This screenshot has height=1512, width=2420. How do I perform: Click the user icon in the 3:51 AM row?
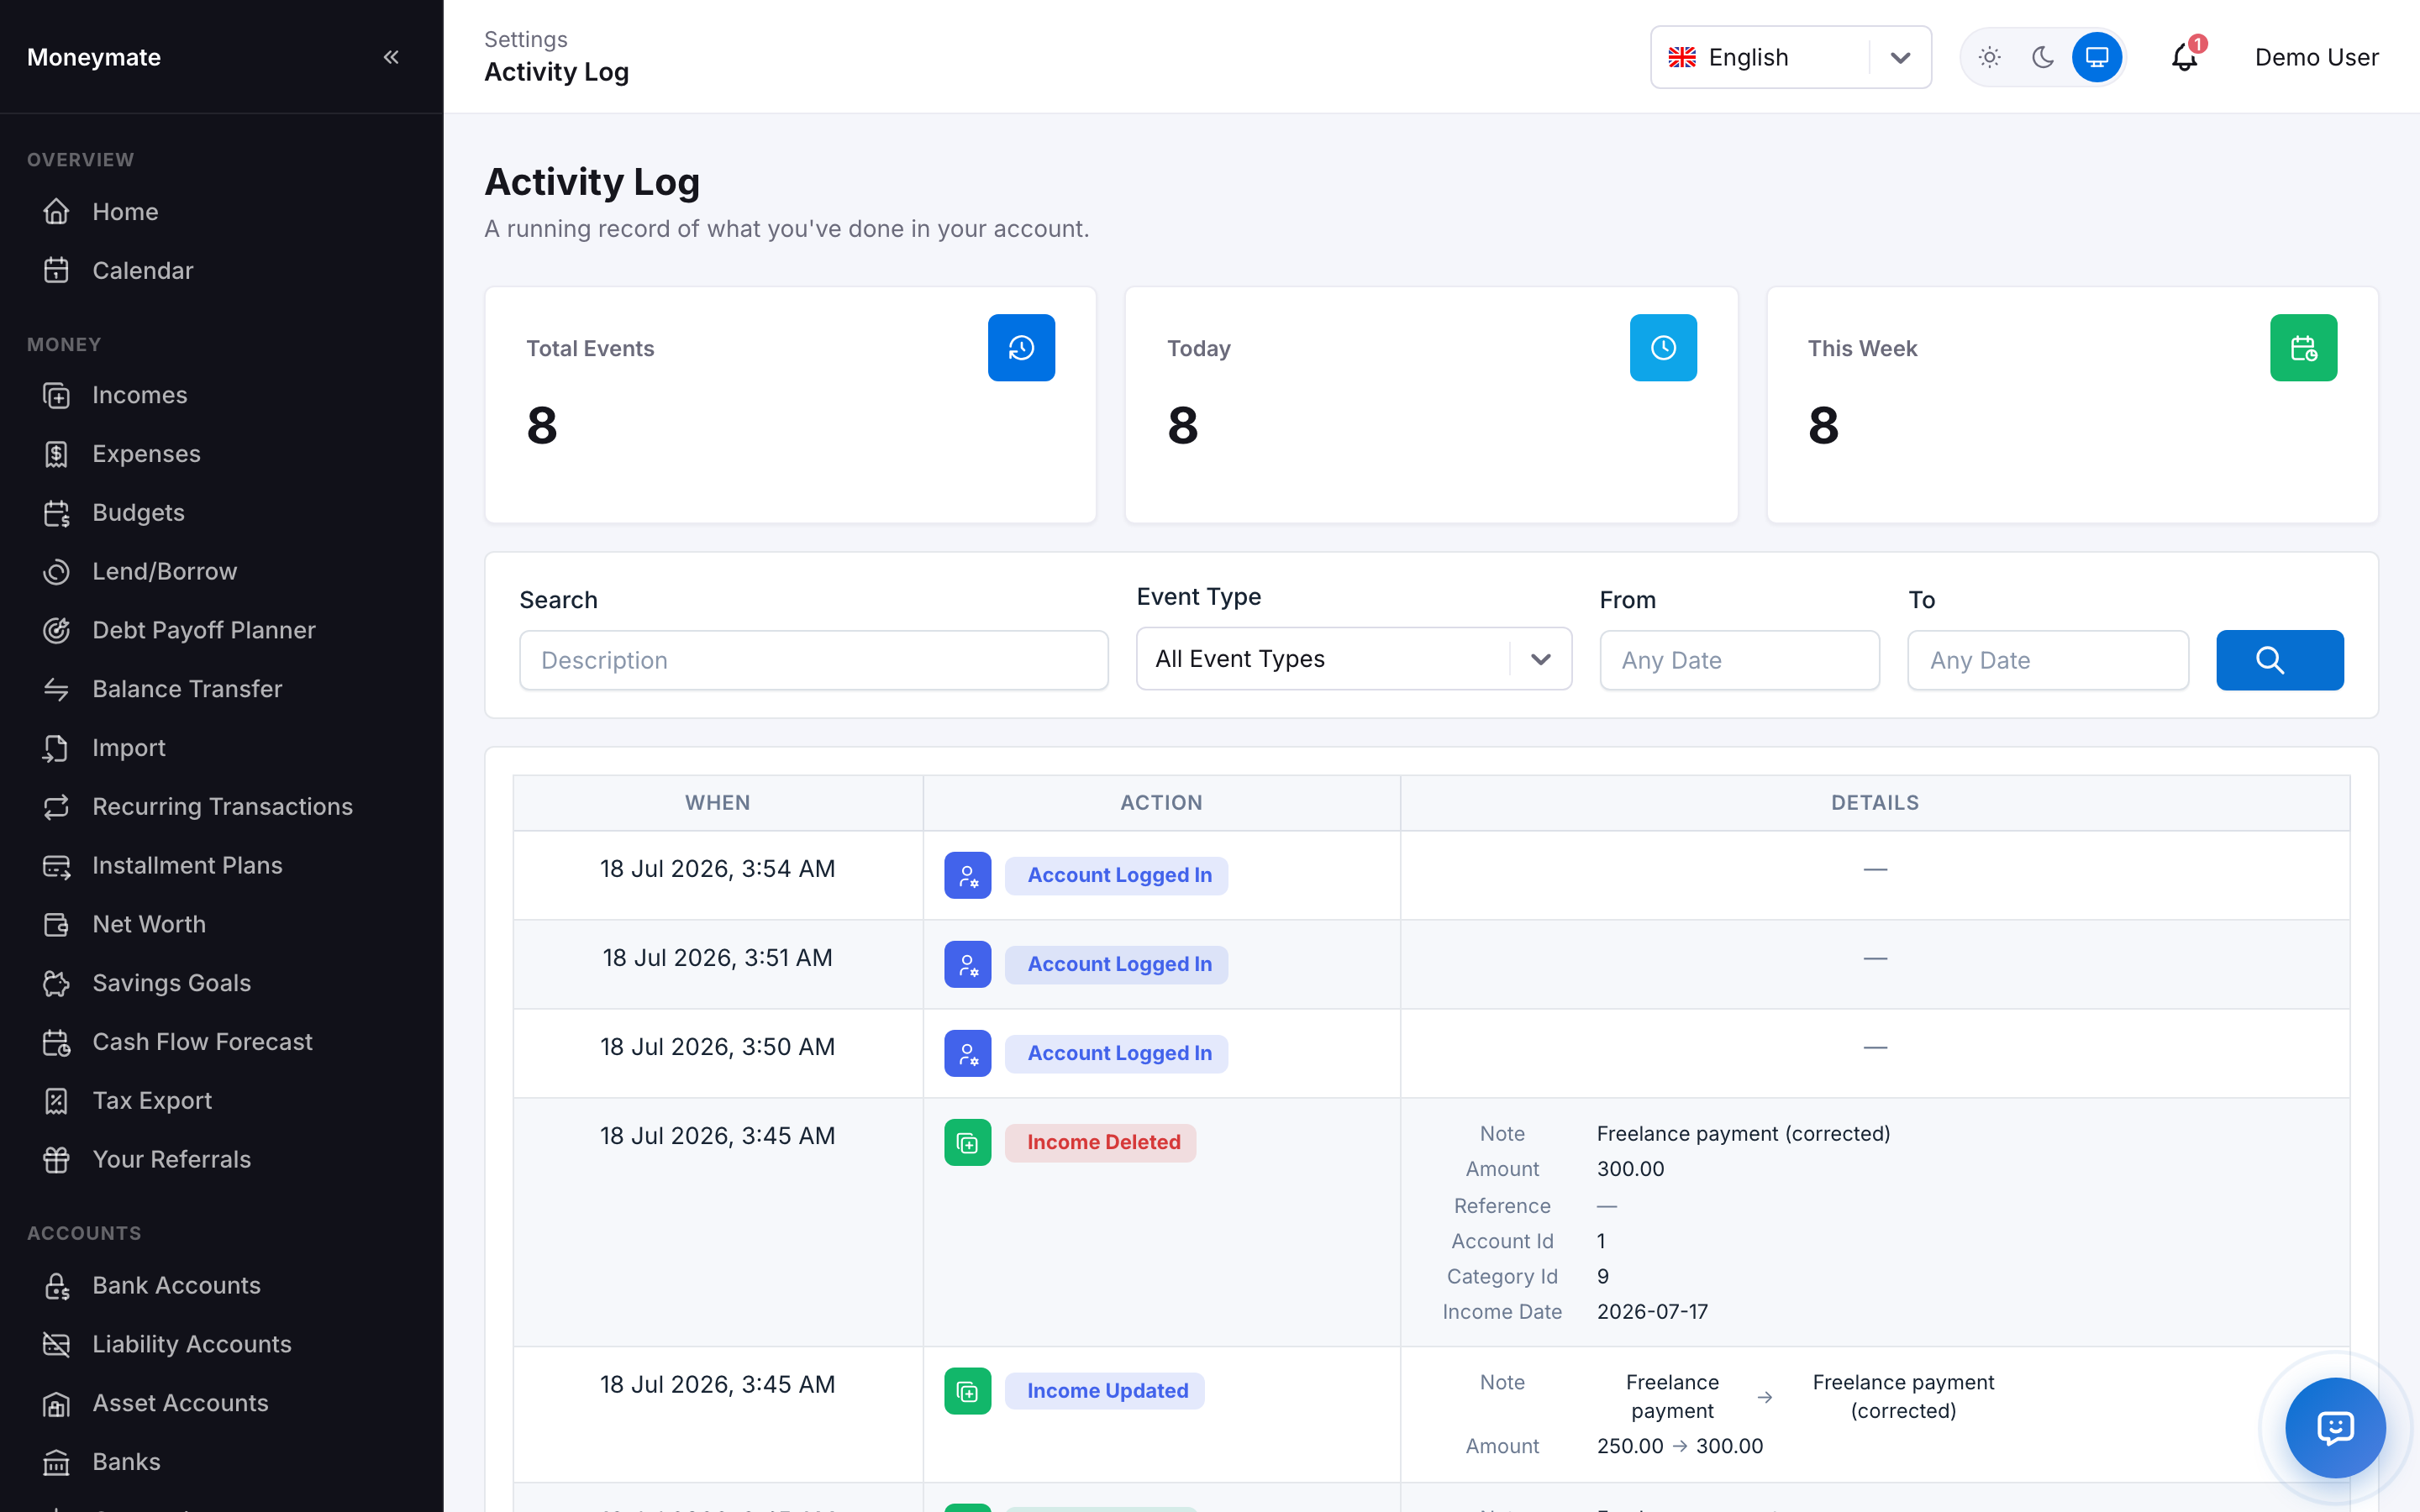tap(967, 964)
